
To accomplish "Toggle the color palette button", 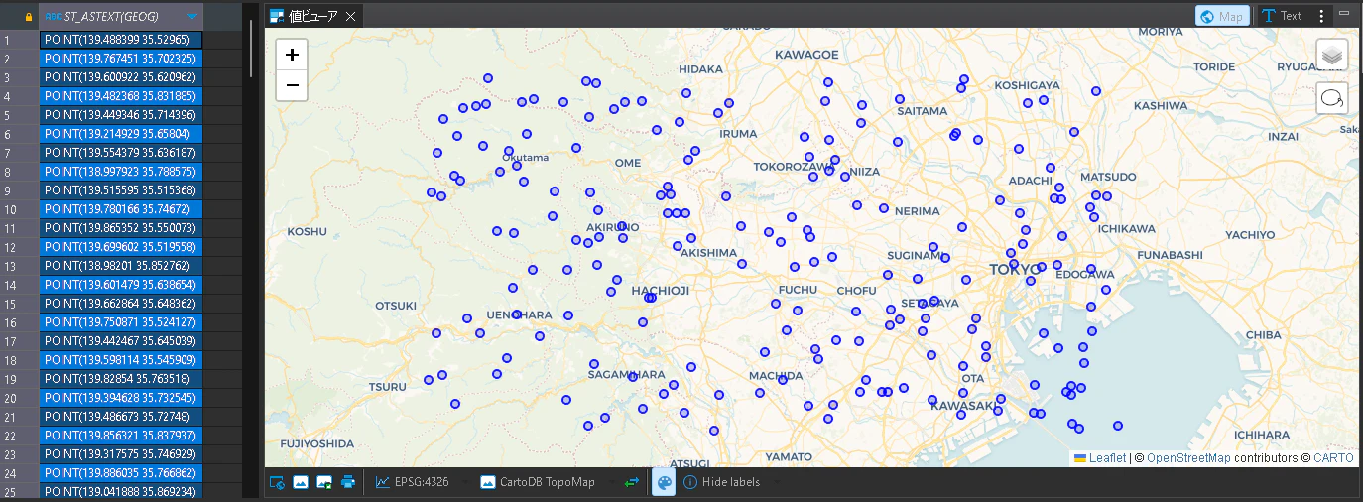I will (x=664, y=482).
